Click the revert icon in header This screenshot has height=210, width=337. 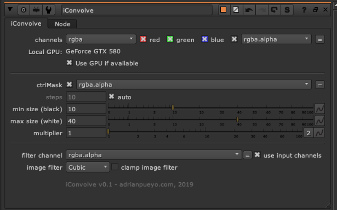click(274, 10)
